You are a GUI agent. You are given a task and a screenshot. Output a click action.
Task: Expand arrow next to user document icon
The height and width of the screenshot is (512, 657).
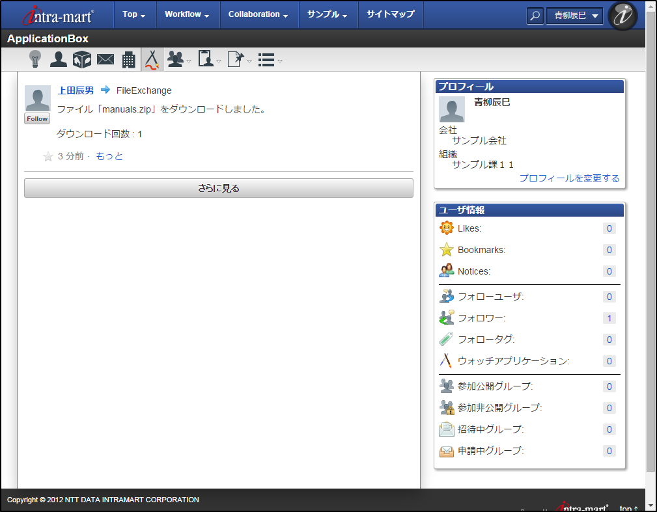click(x=219, y=61)
